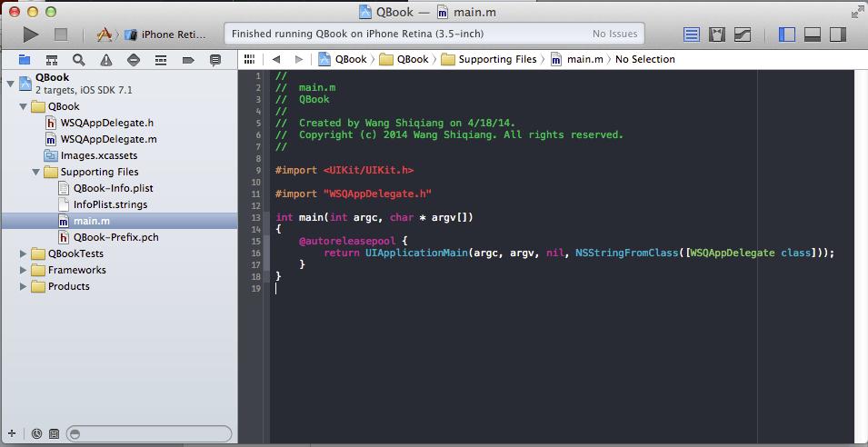Collapse the QBook project root
868x447 pixels.
pyautogui.click(x=9, y=84)
